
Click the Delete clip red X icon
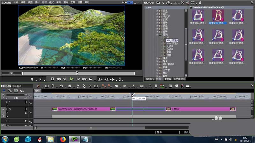pos(104,86)
